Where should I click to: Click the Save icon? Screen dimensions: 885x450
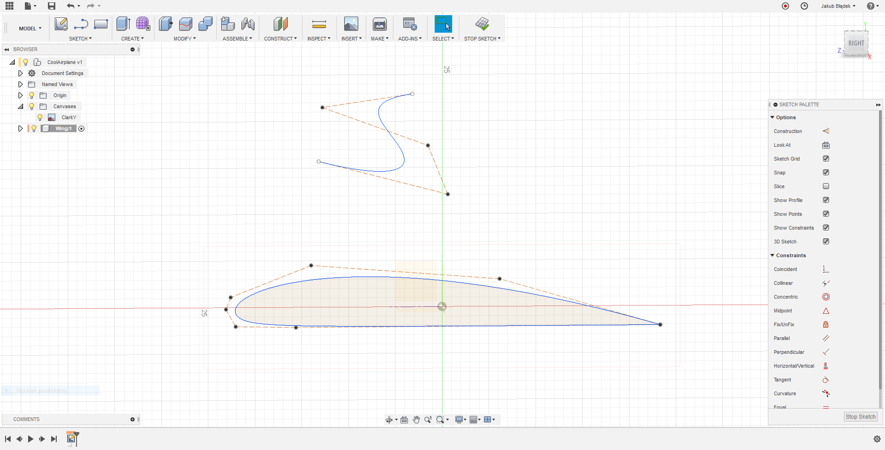coord(52,6)
